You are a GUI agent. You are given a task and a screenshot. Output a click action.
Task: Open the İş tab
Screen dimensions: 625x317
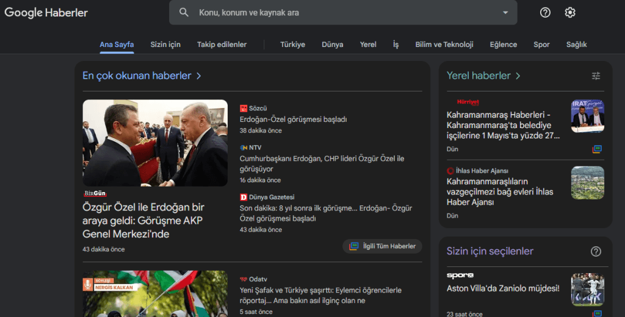pos(396,45)
